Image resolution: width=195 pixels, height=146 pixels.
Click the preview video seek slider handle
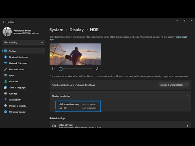click(61, 69)
